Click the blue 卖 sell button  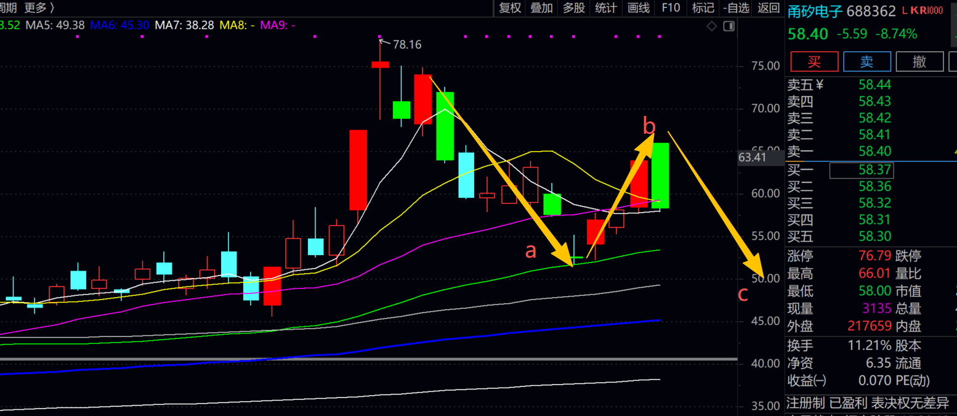coord(867,62)
